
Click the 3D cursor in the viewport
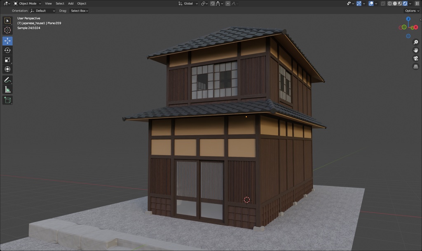[x=247, y=200]
